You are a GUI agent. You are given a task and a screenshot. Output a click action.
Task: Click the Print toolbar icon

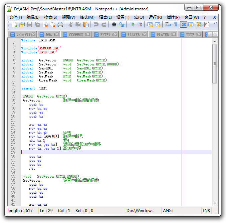[60, 24]
